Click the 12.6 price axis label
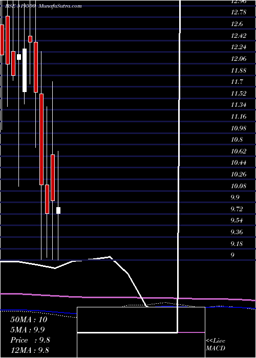This screenshot has height=358, width=256. (237, 24)
